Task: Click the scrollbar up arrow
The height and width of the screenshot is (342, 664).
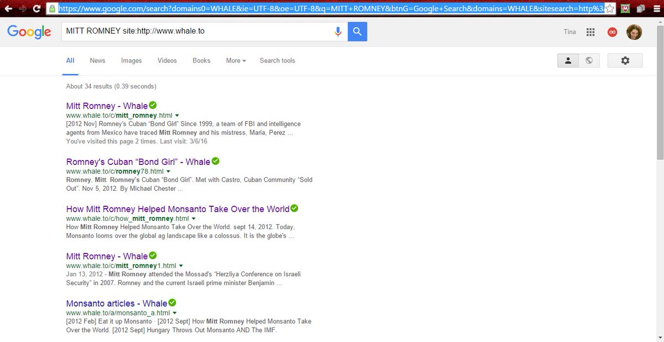Action: pos(659,21)
